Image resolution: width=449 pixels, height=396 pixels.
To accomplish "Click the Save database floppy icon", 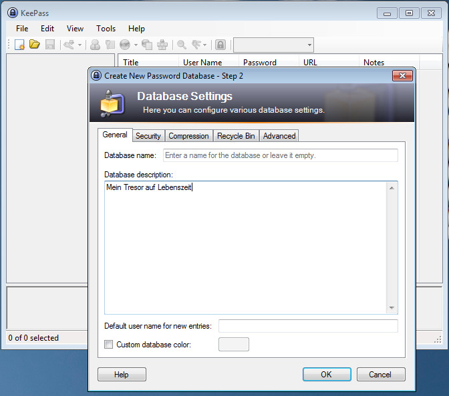I will pos(50,45).
